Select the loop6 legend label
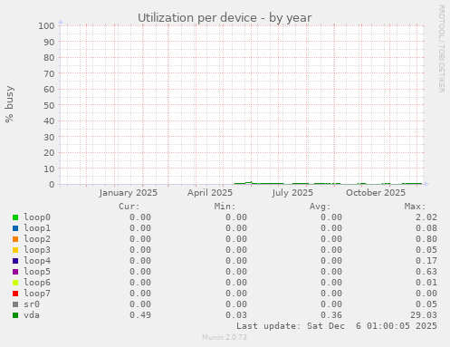The height and width of the screenshot is (347, 450). tap(37, 283)
